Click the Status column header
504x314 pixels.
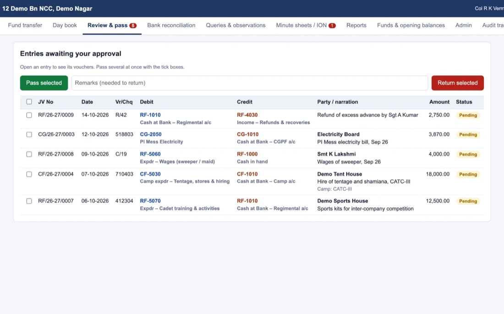[x=464, y=101]
